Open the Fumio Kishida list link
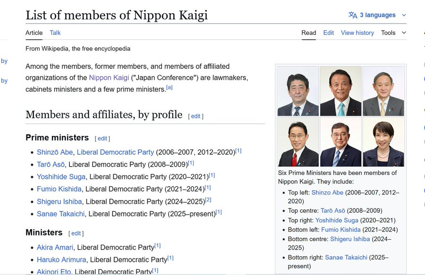425x275 pixels. [59, 189]
